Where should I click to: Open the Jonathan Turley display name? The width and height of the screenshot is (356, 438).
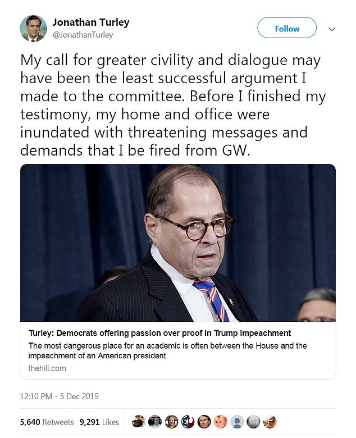[90, 22]
